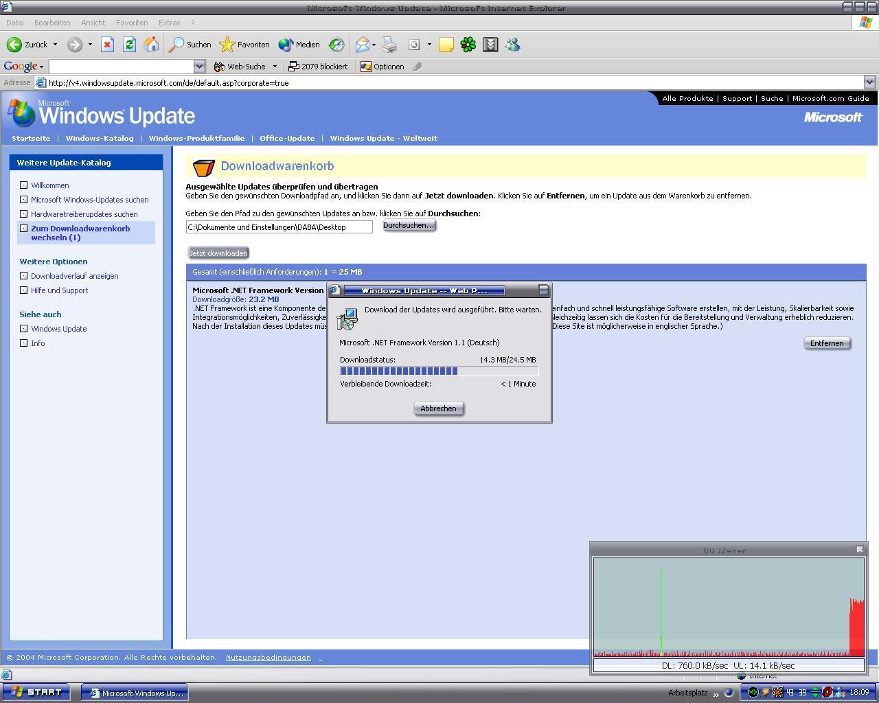This screenshot has width=879, height=703.
Task: Open the Messenger buddies icon
Action: [512, 45]
